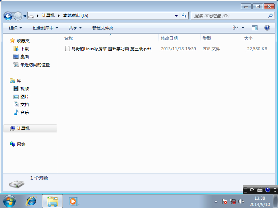Click the 图片 picture icon
278x208 pixels.
[16, 97]
